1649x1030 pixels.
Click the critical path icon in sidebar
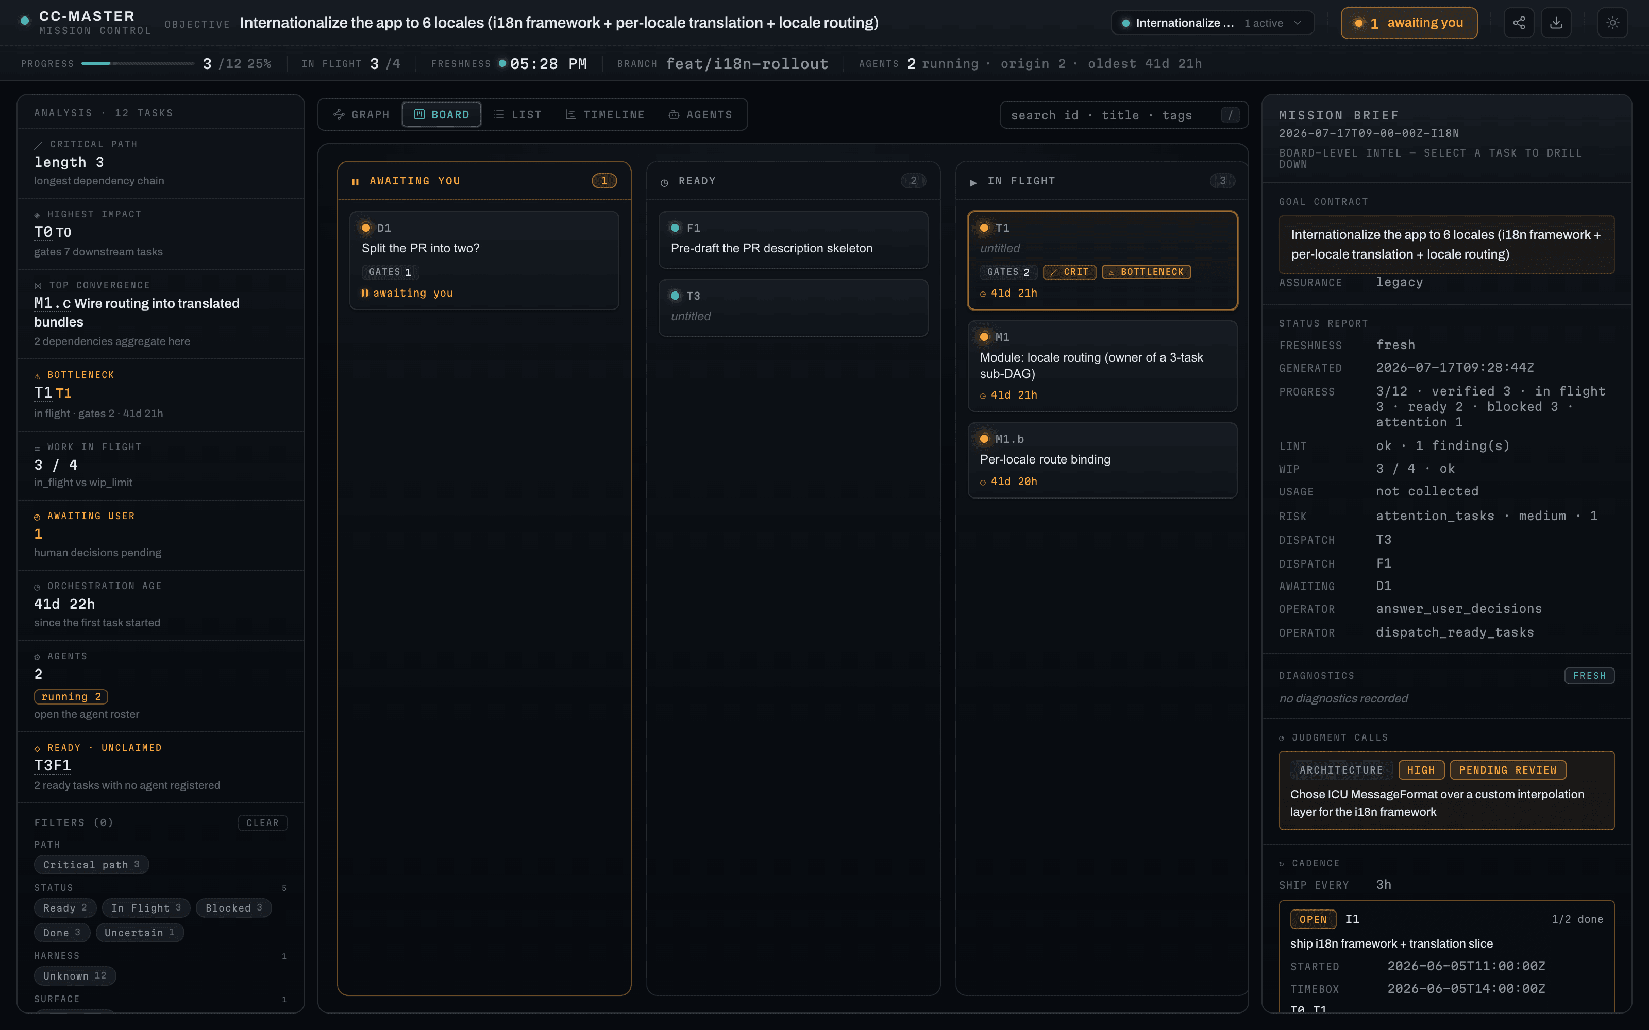coord(38,144)
